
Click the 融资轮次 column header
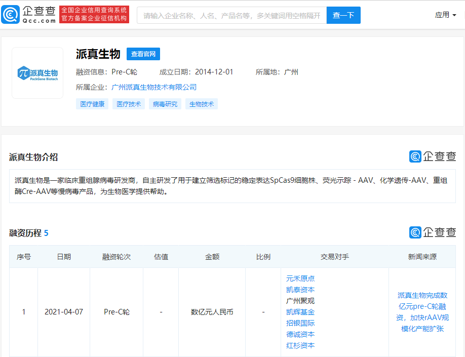pyautogui.click(x=117, y=257)
